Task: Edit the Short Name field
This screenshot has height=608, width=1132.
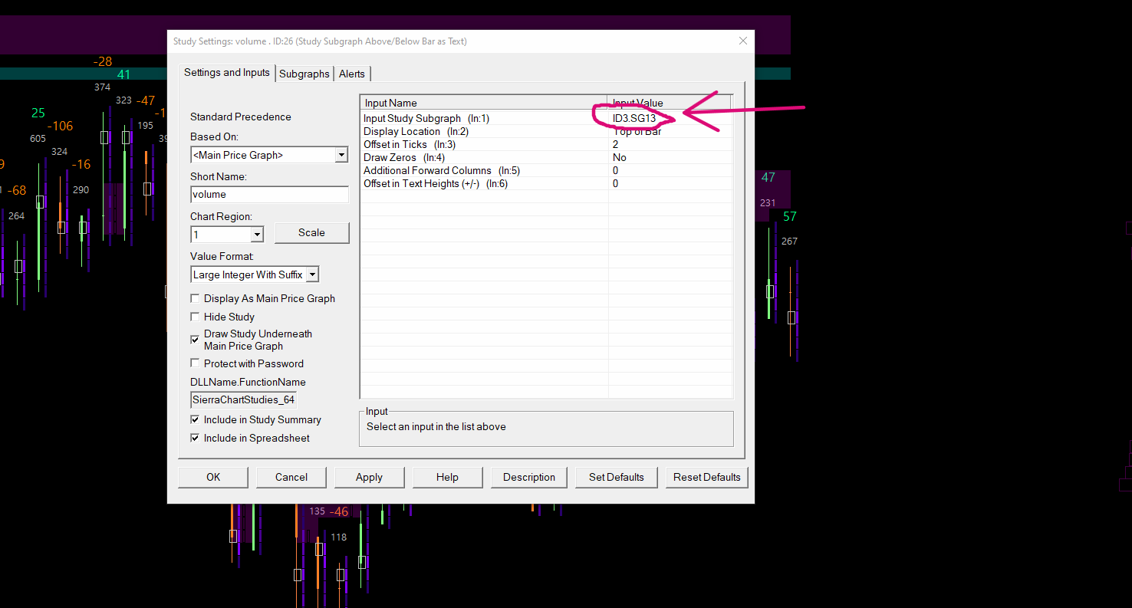Action: pos(269,194)
